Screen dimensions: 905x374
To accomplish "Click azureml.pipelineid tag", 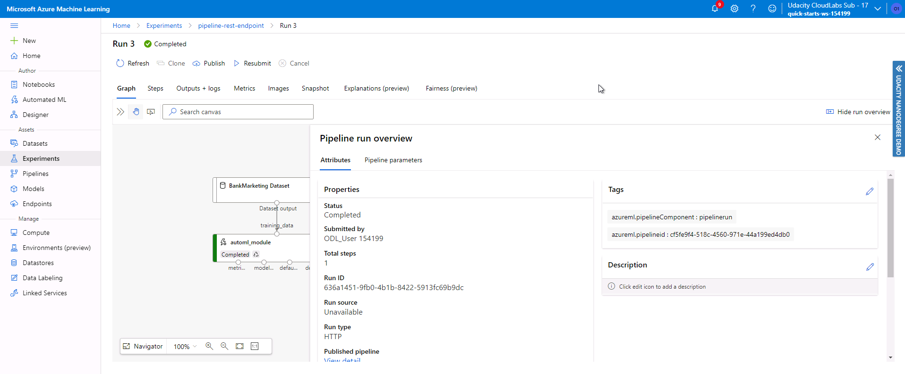I will (700, 234).
